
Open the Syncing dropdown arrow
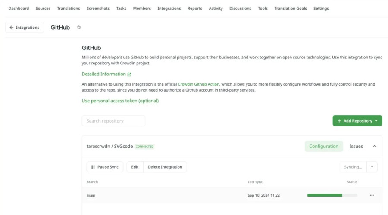pyautogui.click(x=372, y=167)
